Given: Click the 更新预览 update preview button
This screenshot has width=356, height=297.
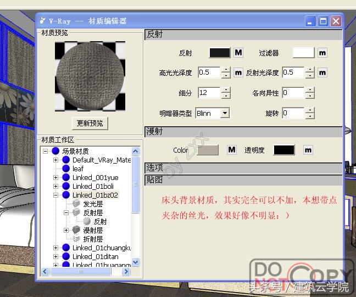Looking at the screenshot, I should 90,123.
